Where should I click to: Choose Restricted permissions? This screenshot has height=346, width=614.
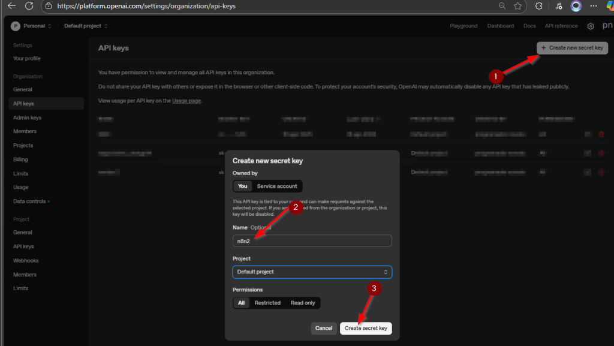tap(267, 303)
